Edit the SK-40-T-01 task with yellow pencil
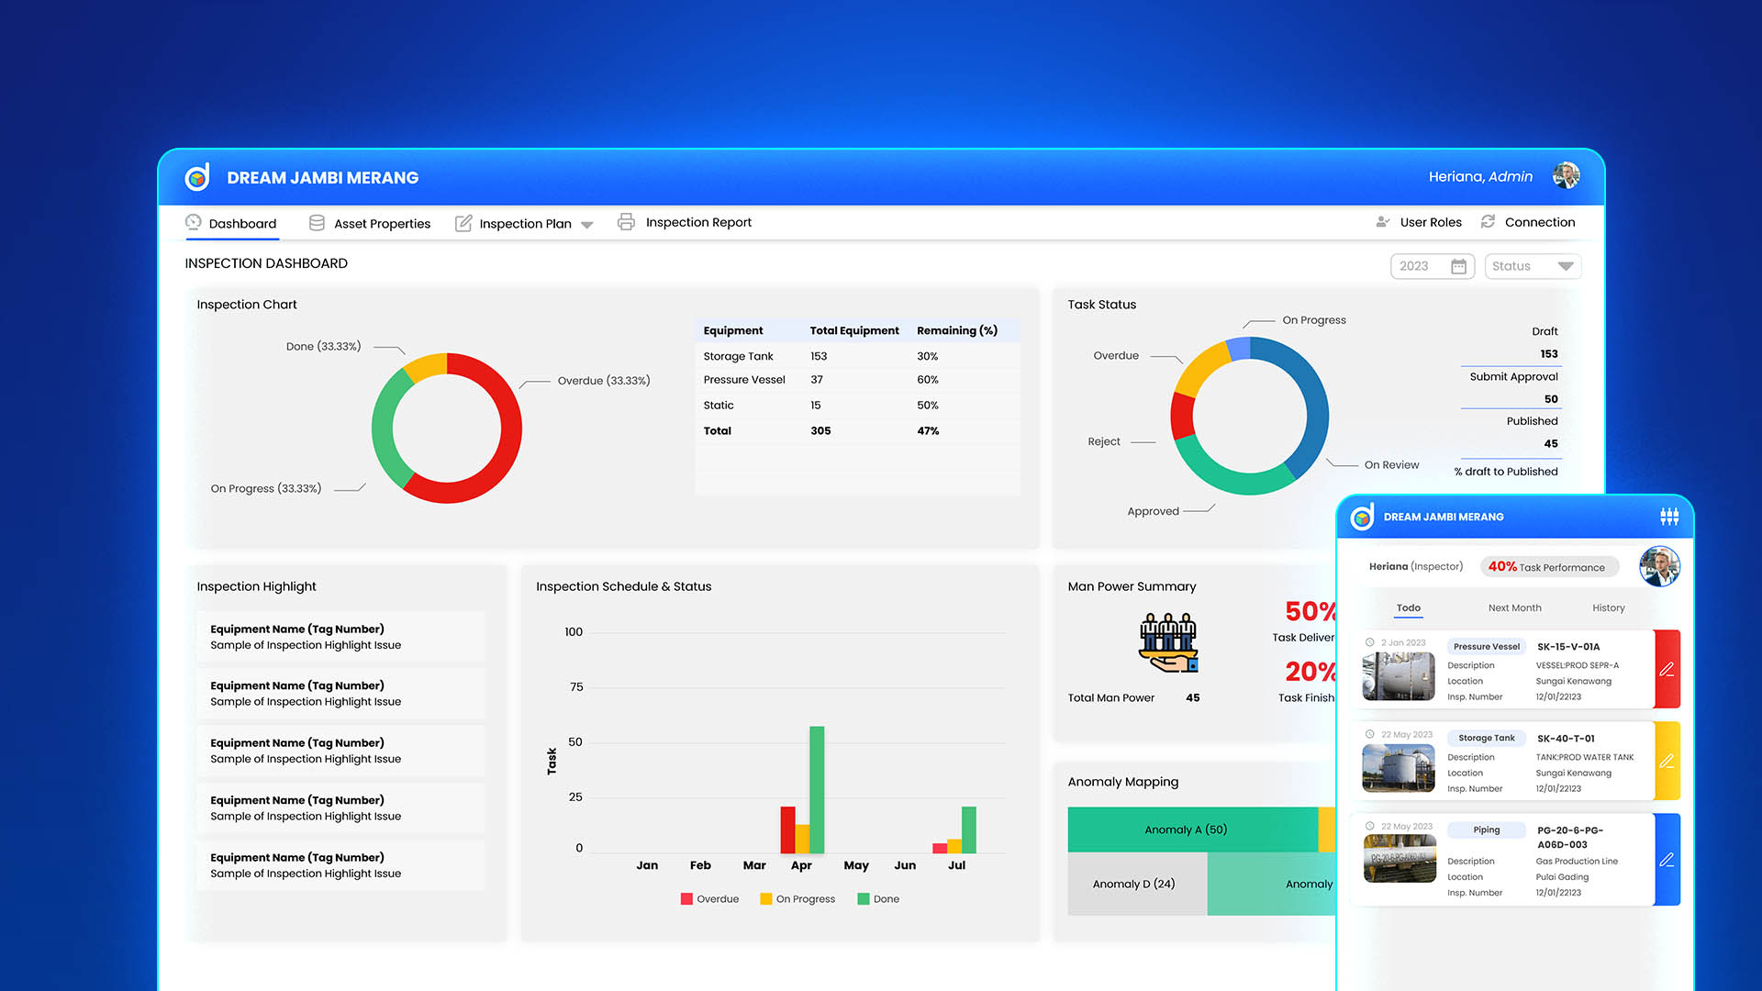The height and width of the screenshot is (991, 1762). click(x=1667, y=761)
